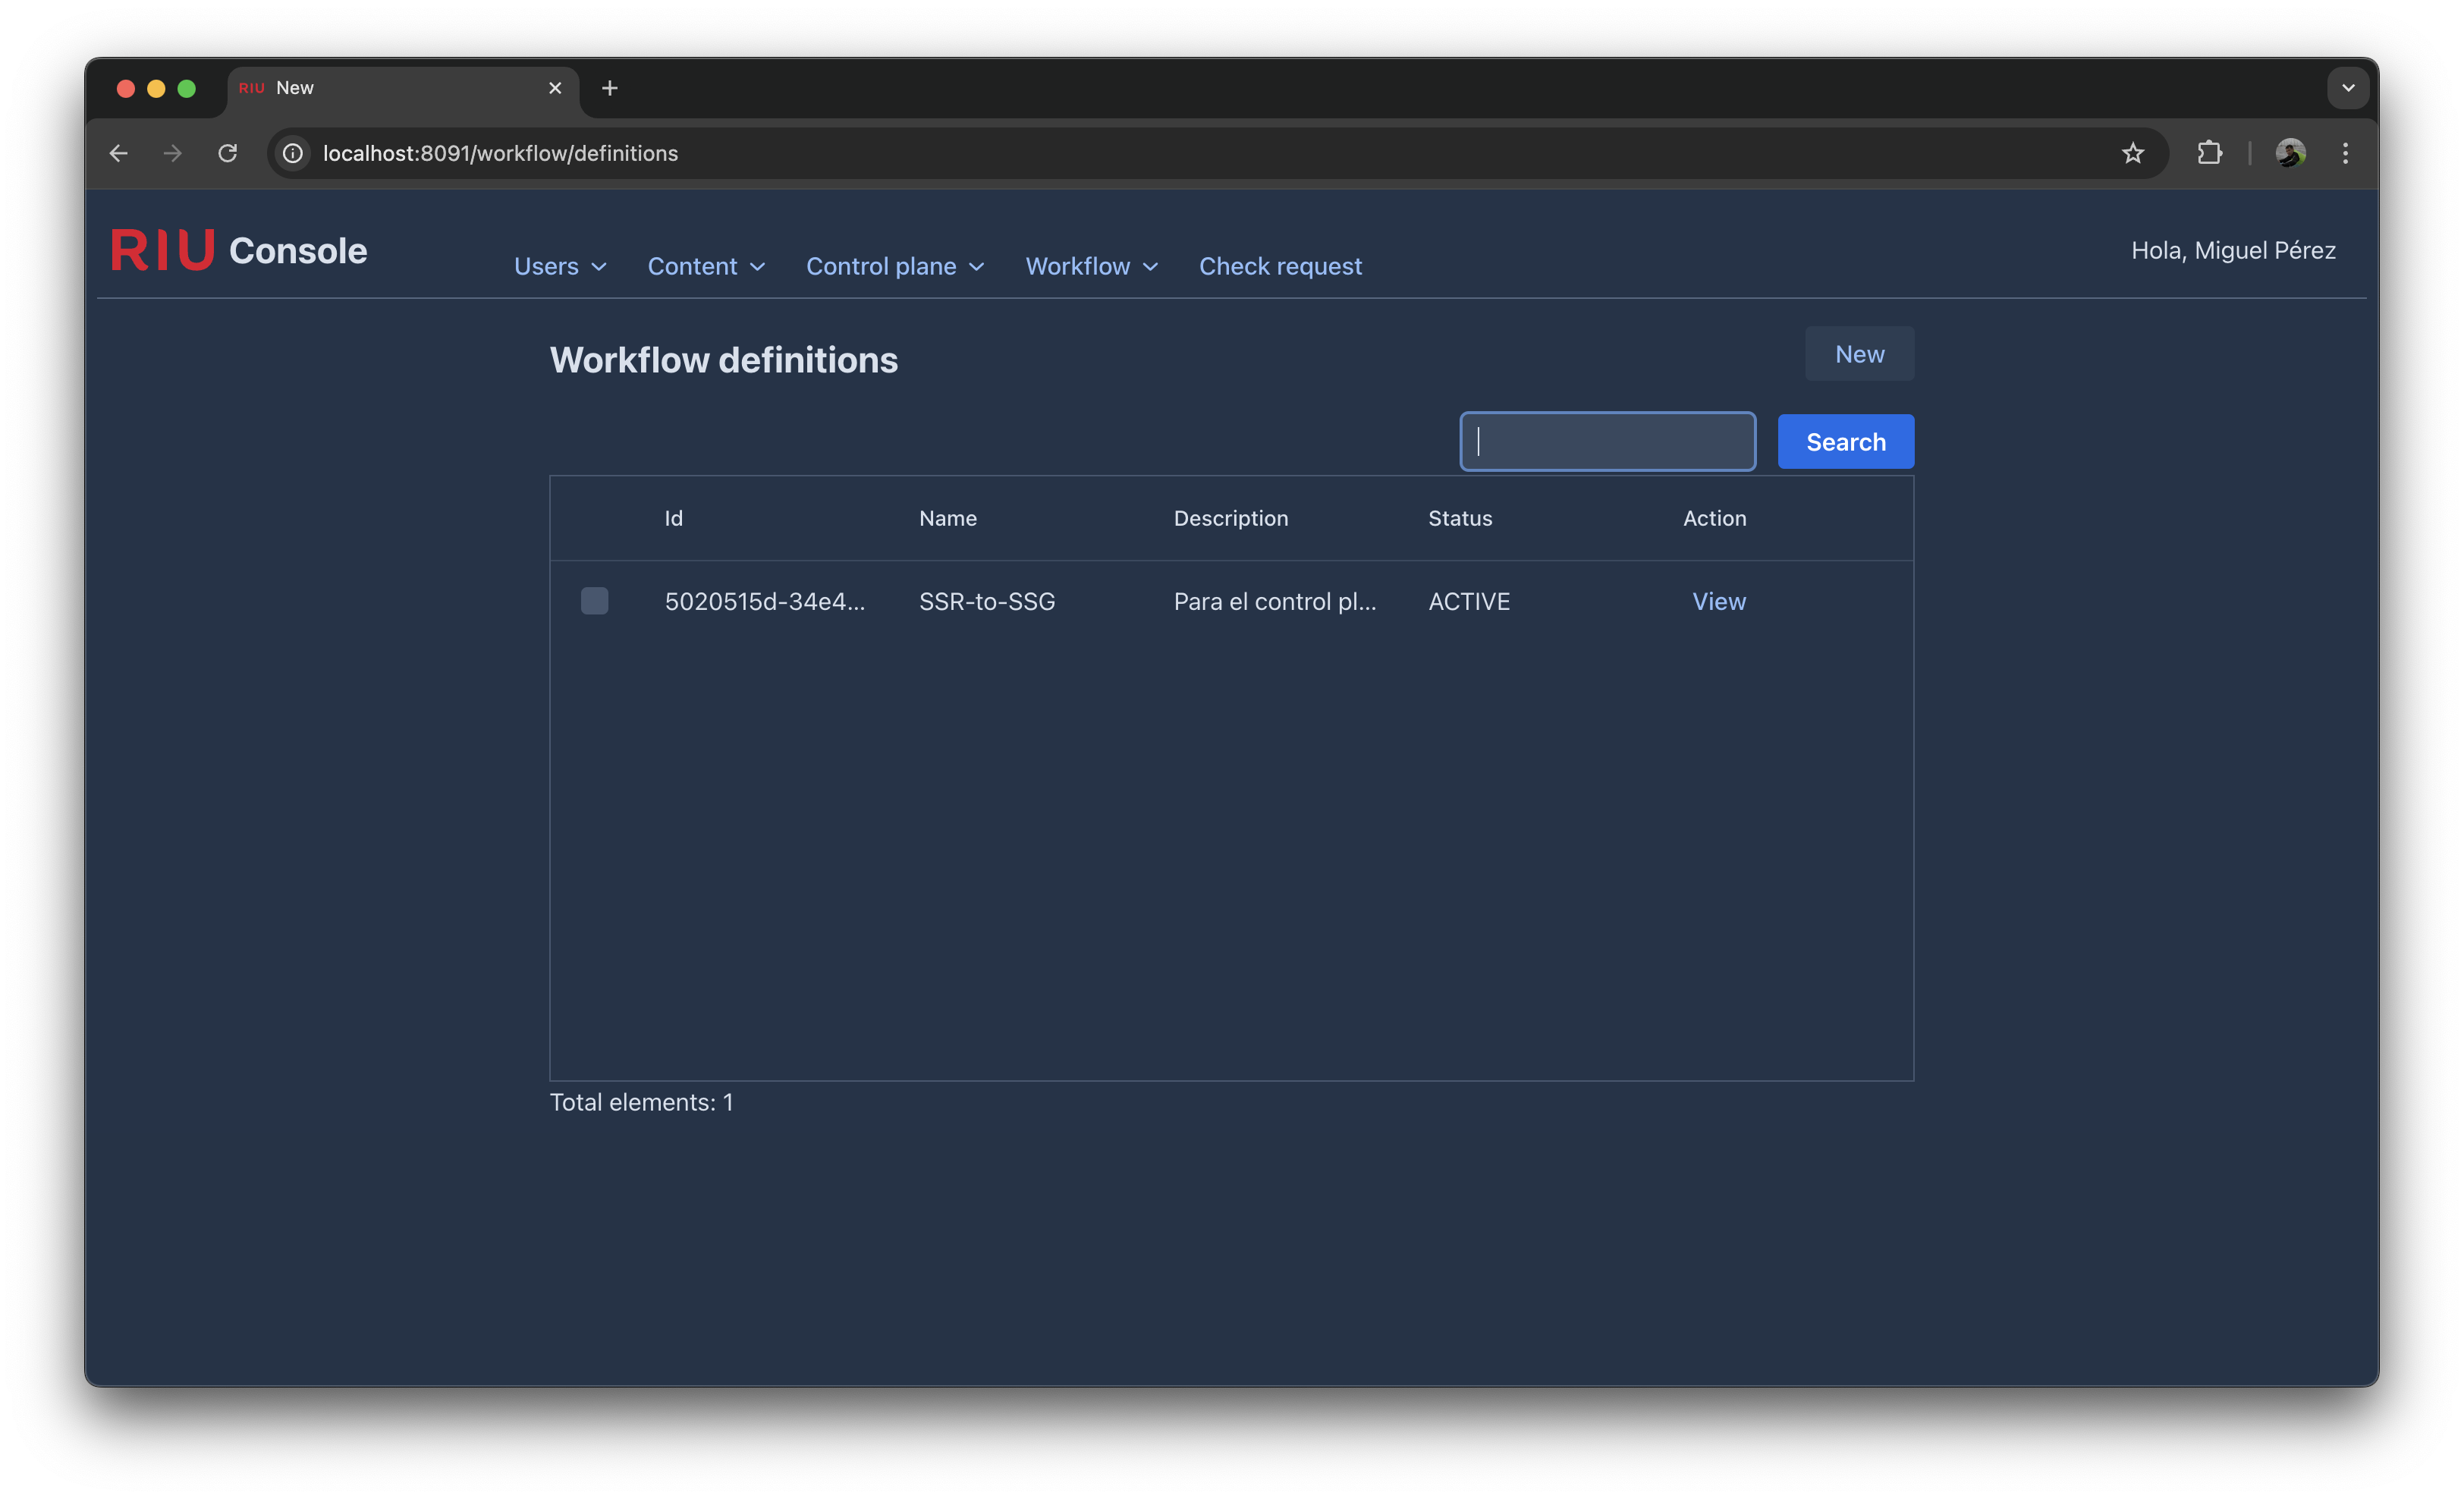Screen dimensions: 2464x1499
Task: Expand the Content dropdown menu
Action: point(706,266)
